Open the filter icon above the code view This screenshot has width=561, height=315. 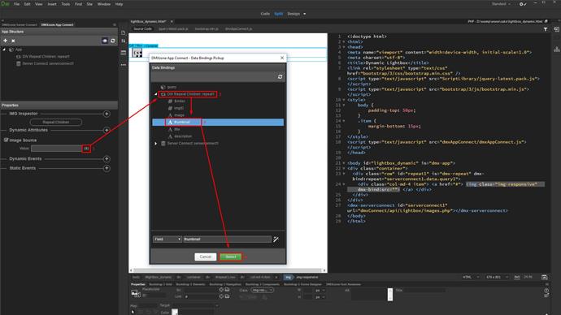click(x=546, y=29)
